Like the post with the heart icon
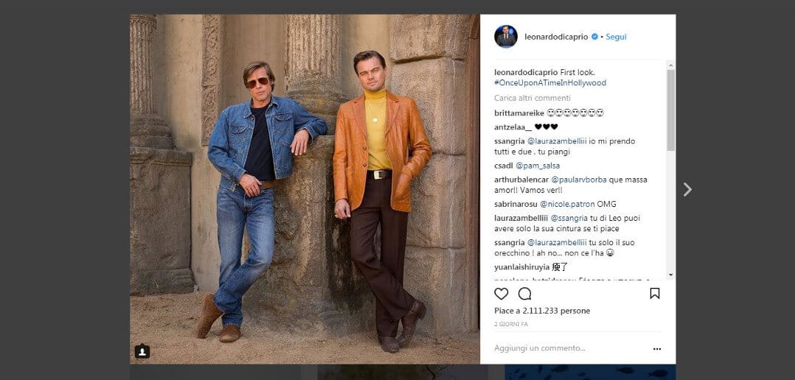The image size is (795, 380). coord(501,294)
